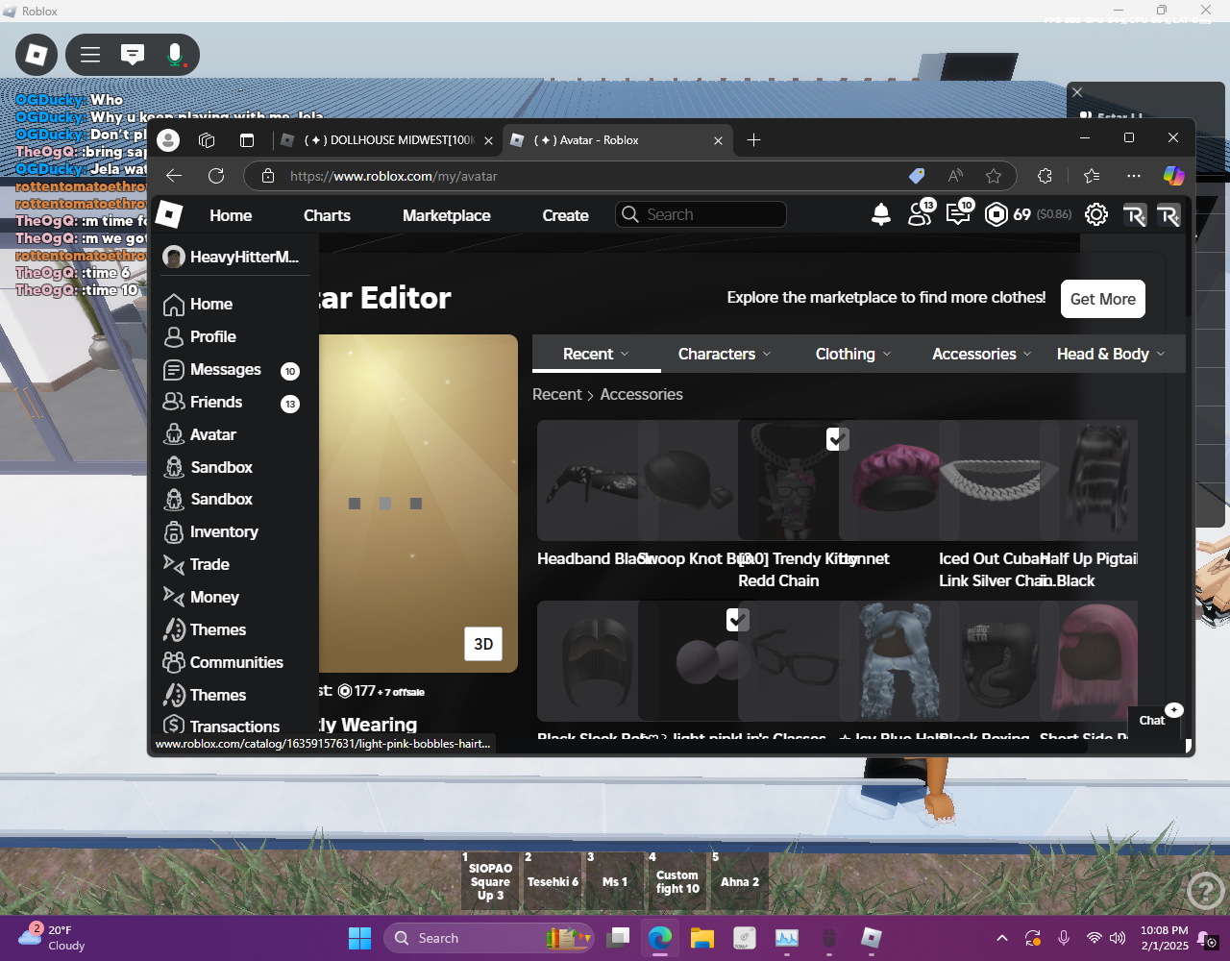Image resolution: width=1230 pixels, height=961 pixels.
Task: Open Home in Roblox top nav
Action: pos(231,215)
